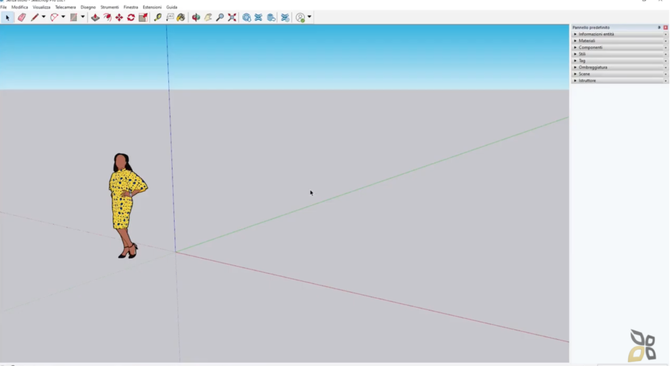Choose the Scale tool
Image resolution: width=670 pixels, height=366 pixels.
tap(143, 18)
